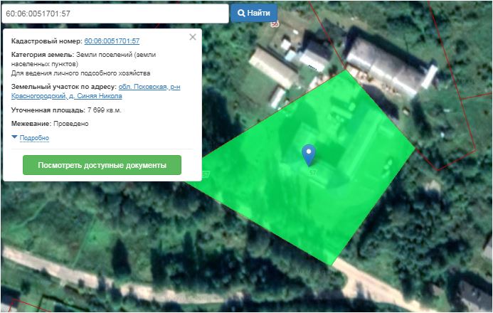Click the blue map pin marker
The height and width of the screenshot is (313, 493).
(x=309, y=154)
